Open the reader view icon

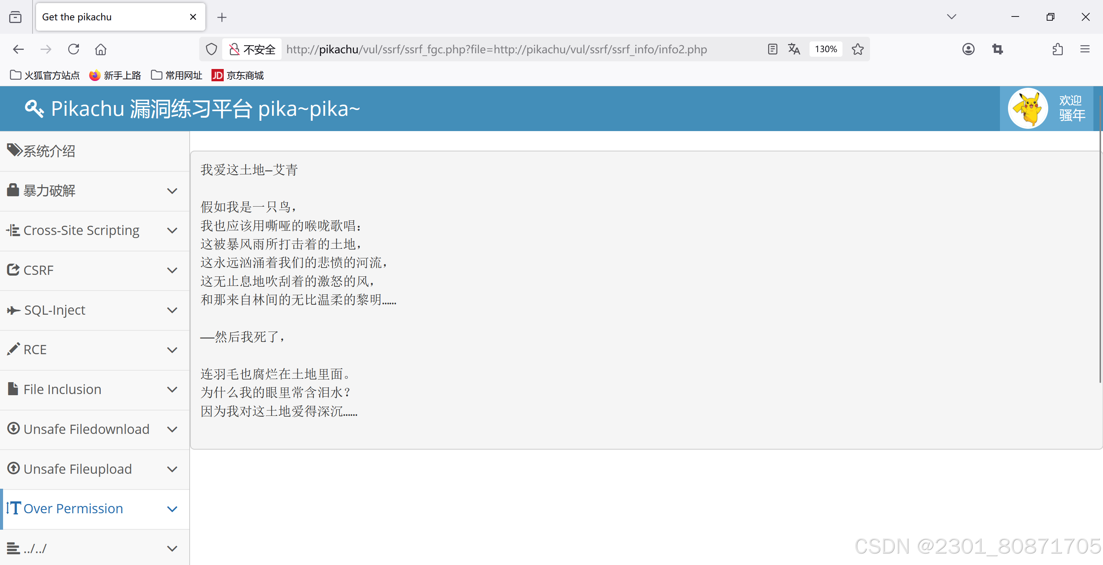coord(772,49)
